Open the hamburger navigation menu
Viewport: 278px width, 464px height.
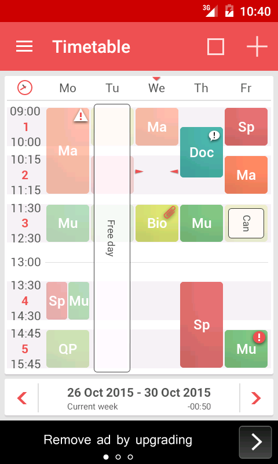click(24, 46)
